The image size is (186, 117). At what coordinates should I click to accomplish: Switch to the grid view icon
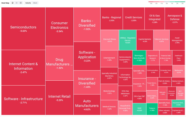21,3
